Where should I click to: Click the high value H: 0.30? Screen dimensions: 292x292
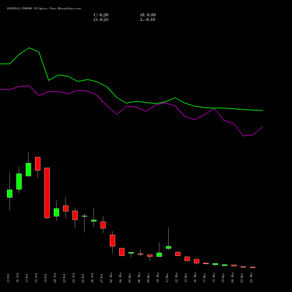click(x=148, y=15)
